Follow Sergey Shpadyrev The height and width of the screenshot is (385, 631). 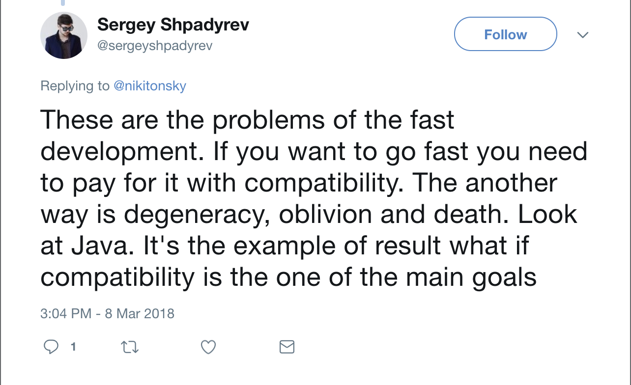click(x=505, y=35)
